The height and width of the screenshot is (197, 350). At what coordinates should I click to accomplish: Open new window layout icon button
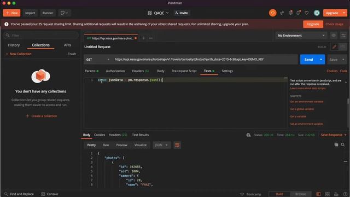click(x=64, y=13)
